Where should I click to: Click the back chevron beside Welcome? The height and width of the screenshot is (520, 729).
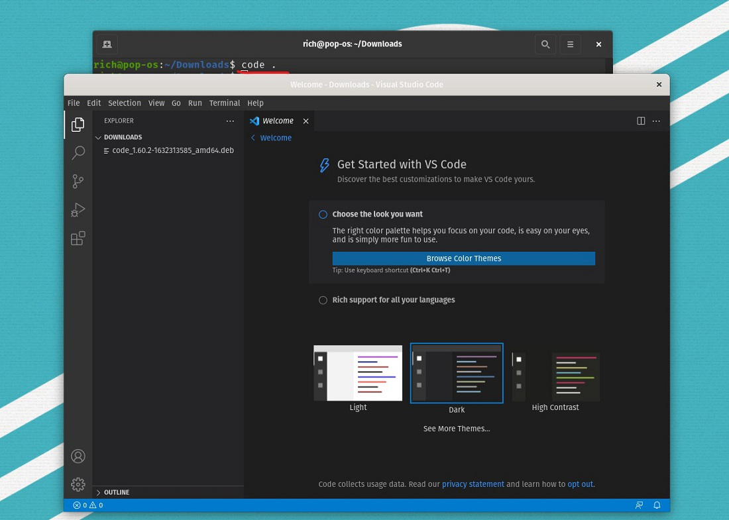[x=253, y=138]
